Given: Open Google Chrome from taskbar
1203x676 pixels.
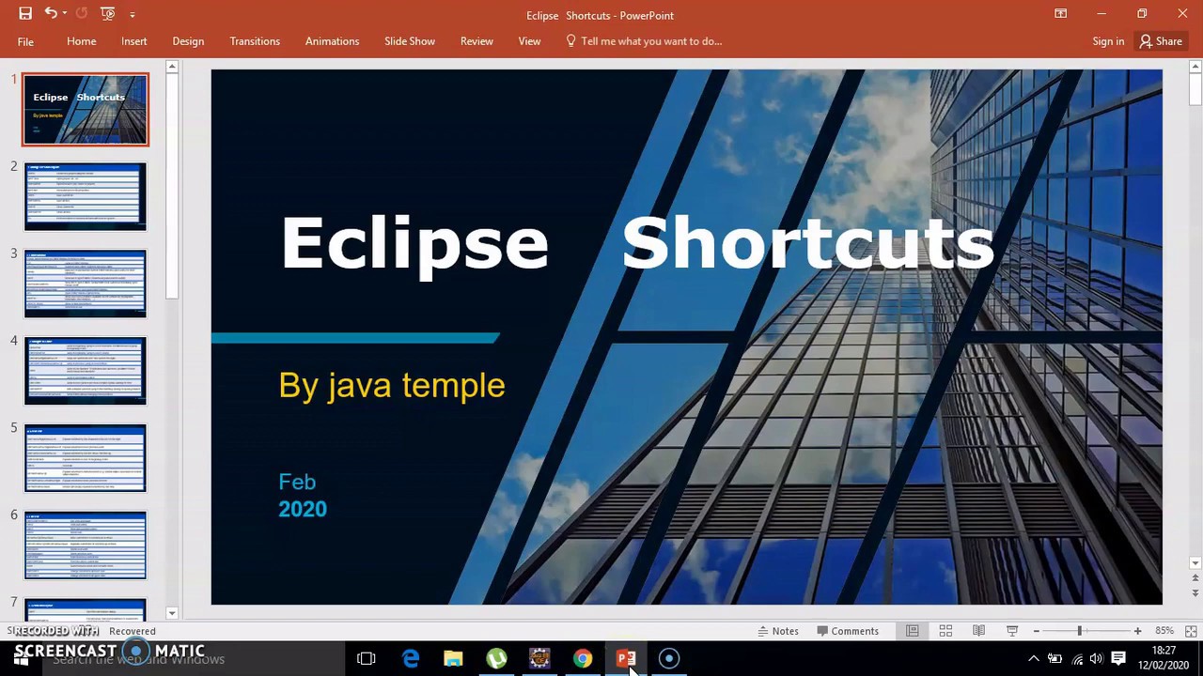Looking at the screenshot, I should pyautogui.click(x=583, y=659).
